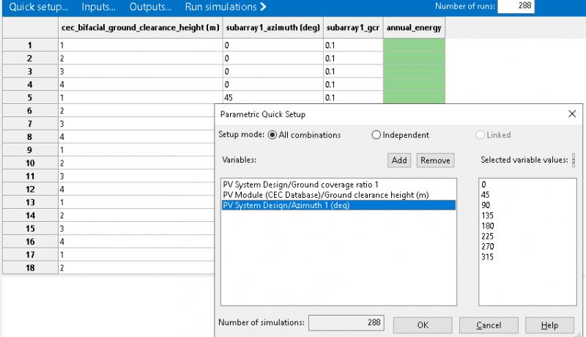Confirm the setup with OK
This screenshot has height=337, width=586.
coord(423,325)
